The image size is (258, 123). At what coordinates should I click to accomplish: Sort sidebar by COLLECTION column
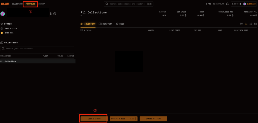click(6, 56)
